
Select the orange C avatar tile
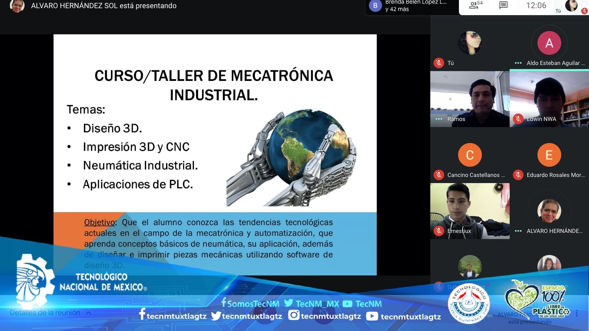[x=470, y=155]
